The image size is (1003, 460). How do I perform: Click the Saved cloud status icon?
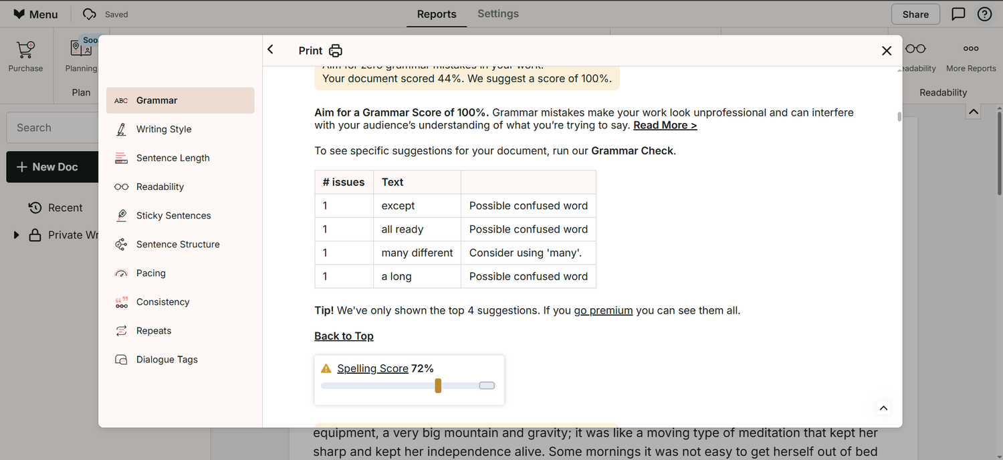click(x=89, y=14)
